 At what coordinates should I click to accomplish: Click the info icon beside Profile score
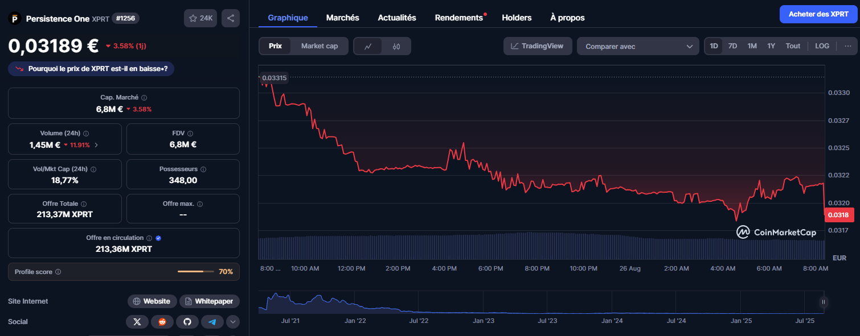point(58,272)
